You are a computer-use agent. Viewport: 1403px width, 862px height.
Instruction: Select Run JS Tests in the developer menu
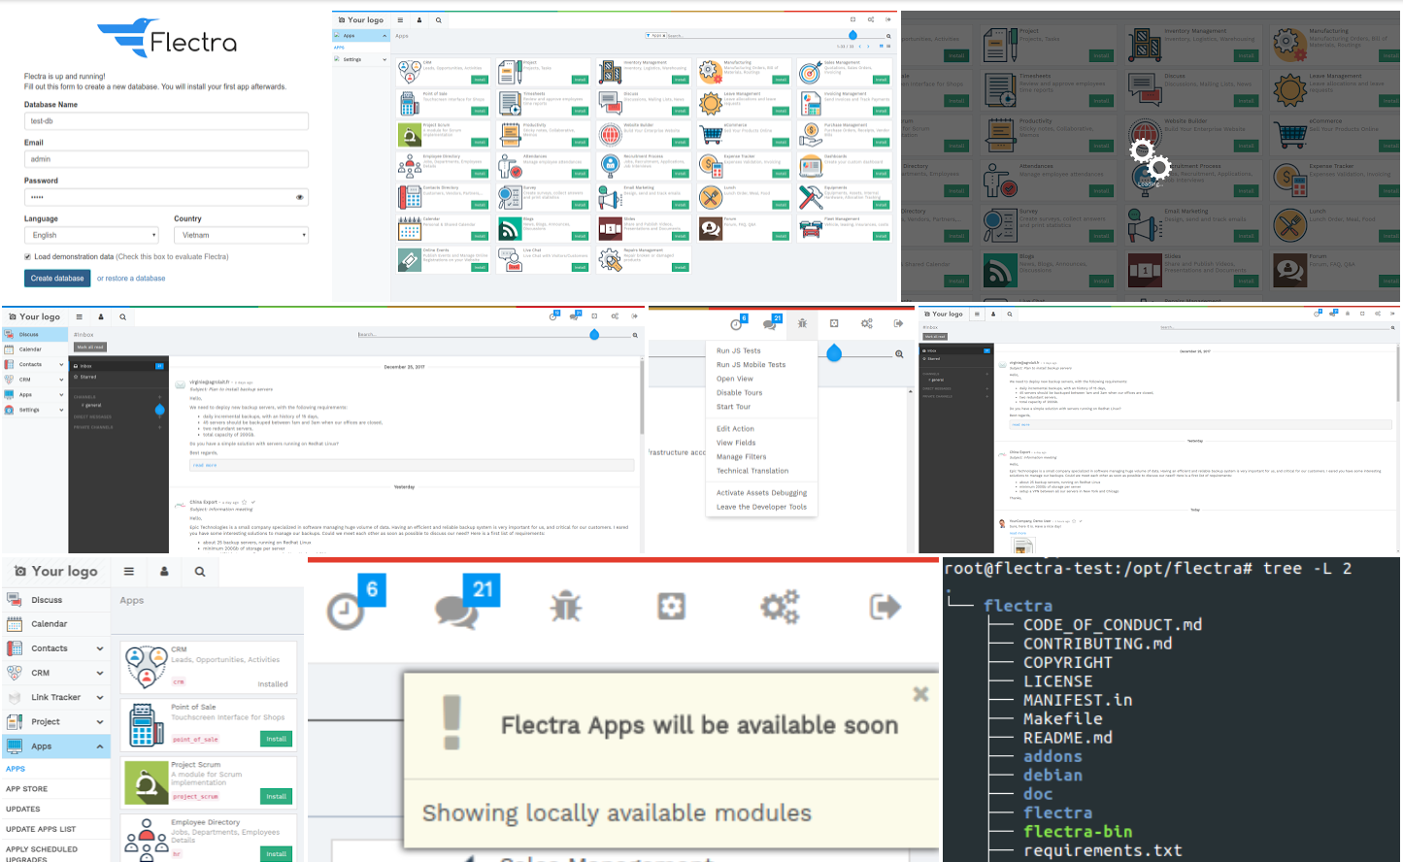pyautogui.click(x=739, y=350)
